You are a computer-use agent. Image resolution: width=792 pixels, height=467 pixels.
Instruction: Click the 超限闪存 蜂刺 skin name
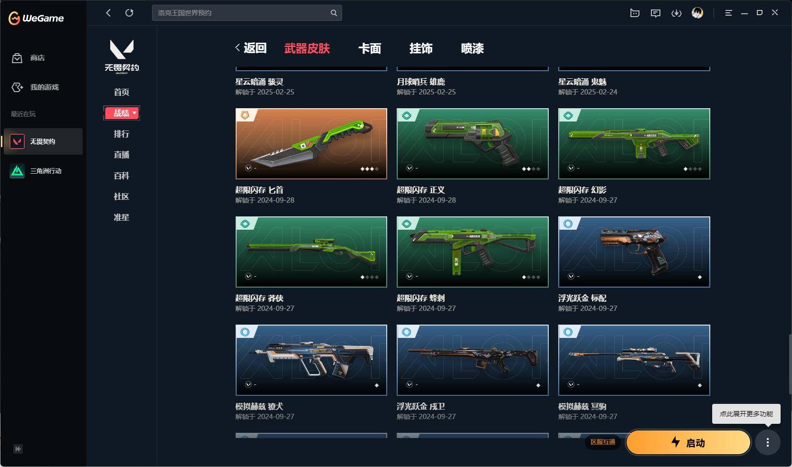(421, 298)
